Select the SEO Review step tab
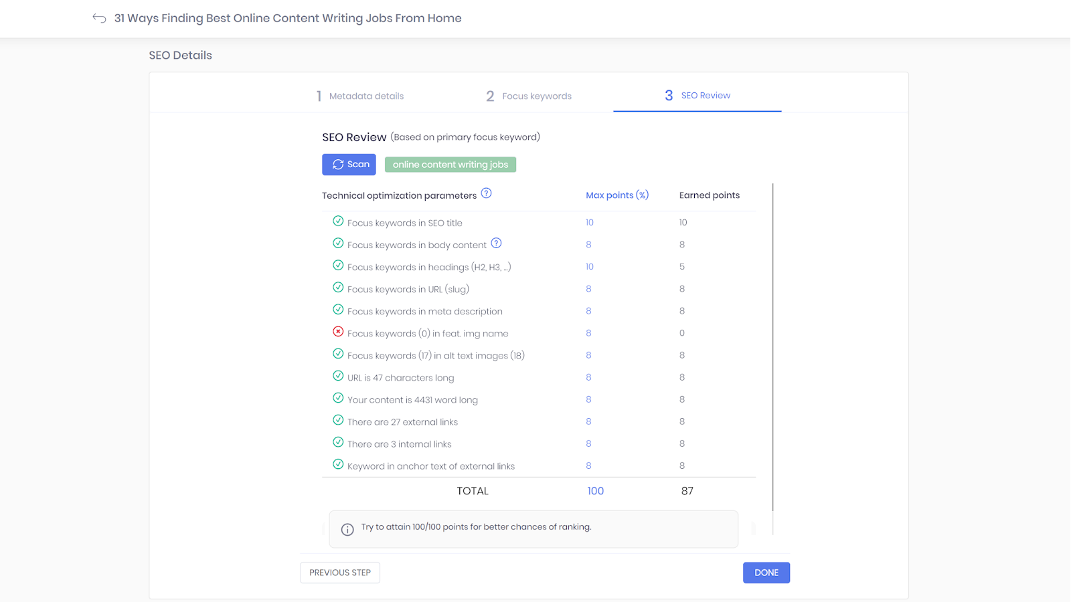The height and width of the screenshot is (602, 1071). pyautogui.click(x=697, y=96)
